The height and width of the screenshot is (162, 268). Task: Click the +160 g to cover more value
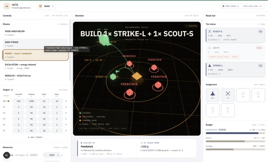point(144,147)
